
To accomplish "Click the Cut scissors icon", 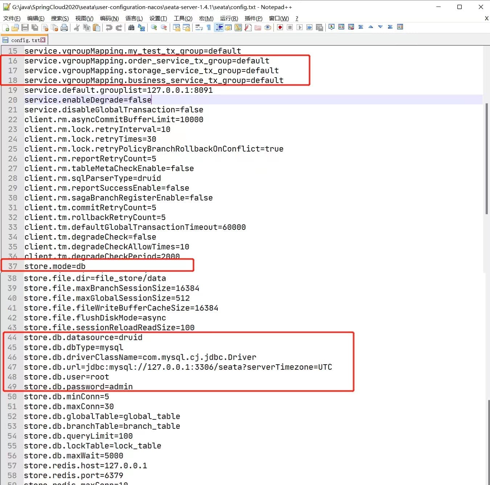I will pos(77,28).
